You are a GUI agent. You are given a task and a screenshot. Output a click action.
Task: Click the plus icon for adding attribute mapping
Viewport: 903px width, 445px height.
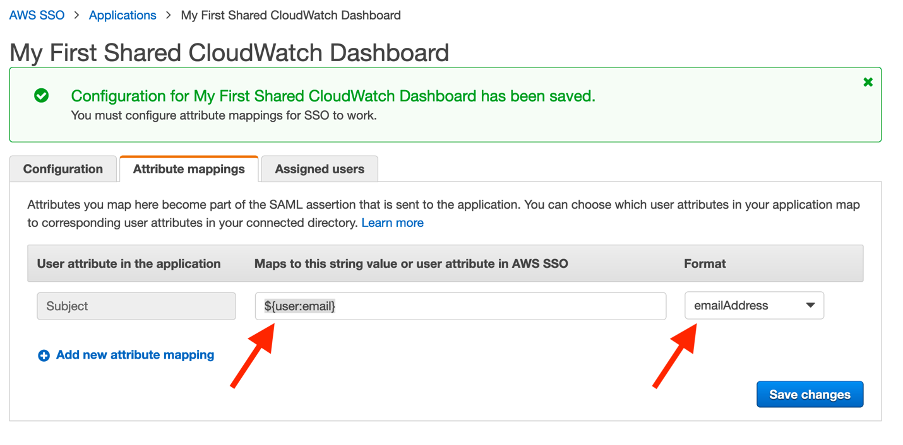click(x=43, y=355)
